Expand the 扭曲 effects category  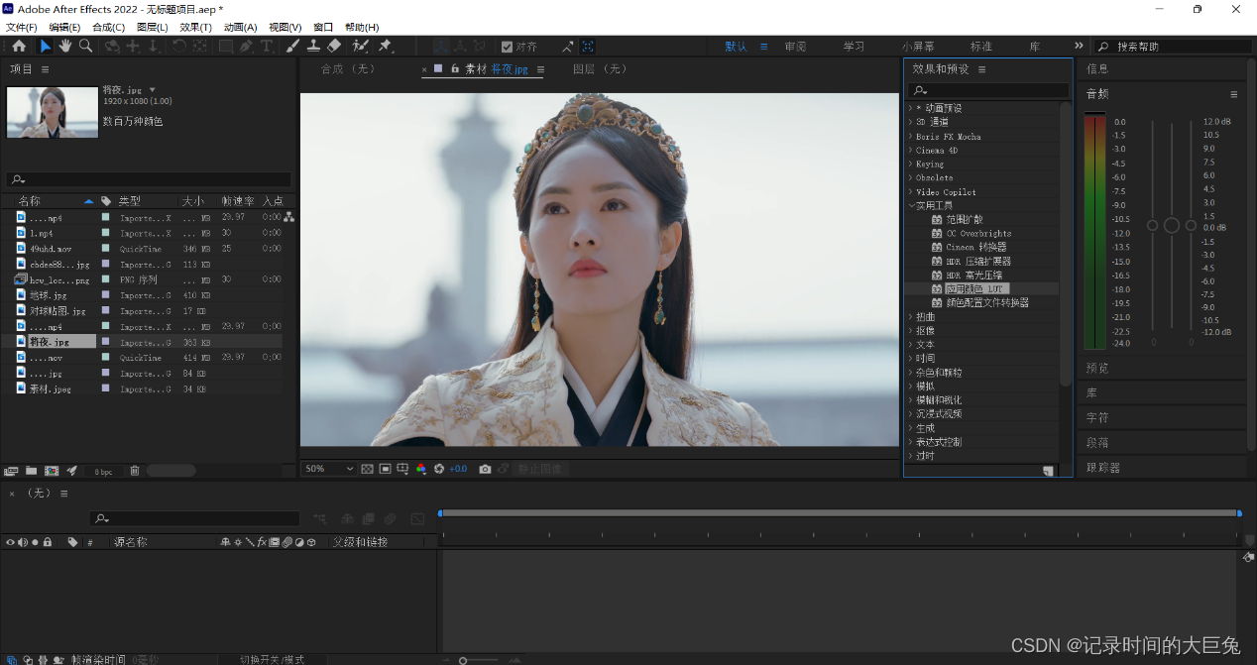(x=910, y=316)
